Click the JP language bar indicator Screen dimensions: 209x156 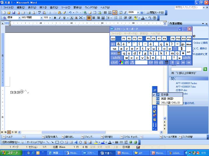pyautogui.click(x=154, y=90)
